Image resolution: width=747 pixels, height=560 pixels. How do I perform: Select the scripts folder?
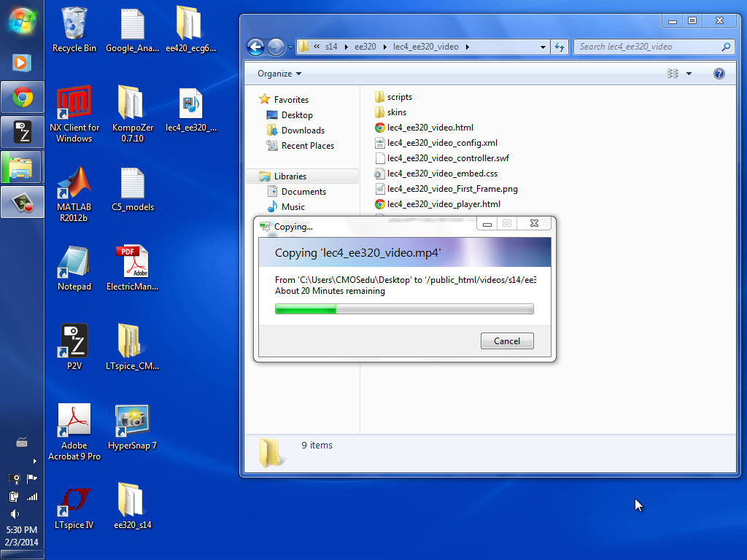393,97
